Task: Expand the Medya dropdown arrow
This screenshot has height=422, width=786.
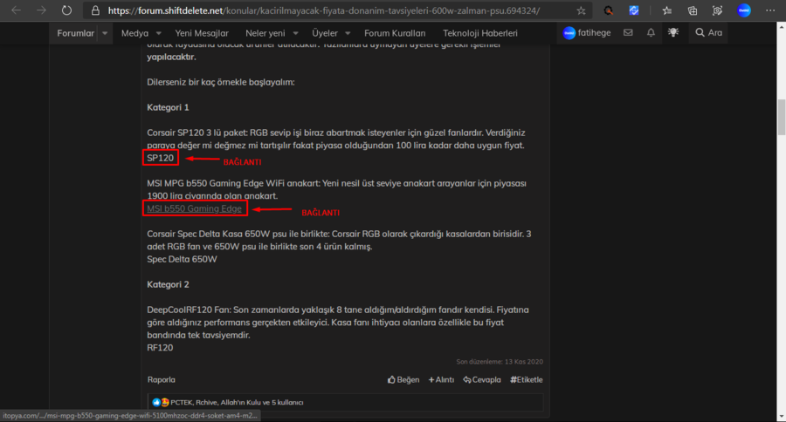Action: (x=158, y=33)
